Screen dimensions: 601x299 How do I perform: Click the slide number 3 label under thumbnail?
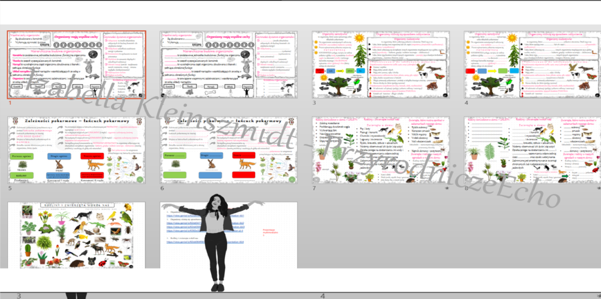tap(314, 103)
